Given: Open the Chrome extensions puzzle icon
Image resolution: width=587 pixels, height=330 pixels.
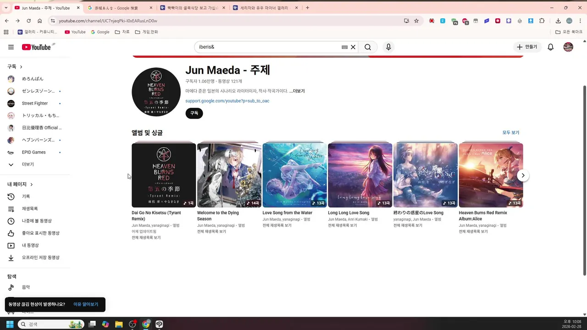Looking at the screenshot, I should click(542, 21).
